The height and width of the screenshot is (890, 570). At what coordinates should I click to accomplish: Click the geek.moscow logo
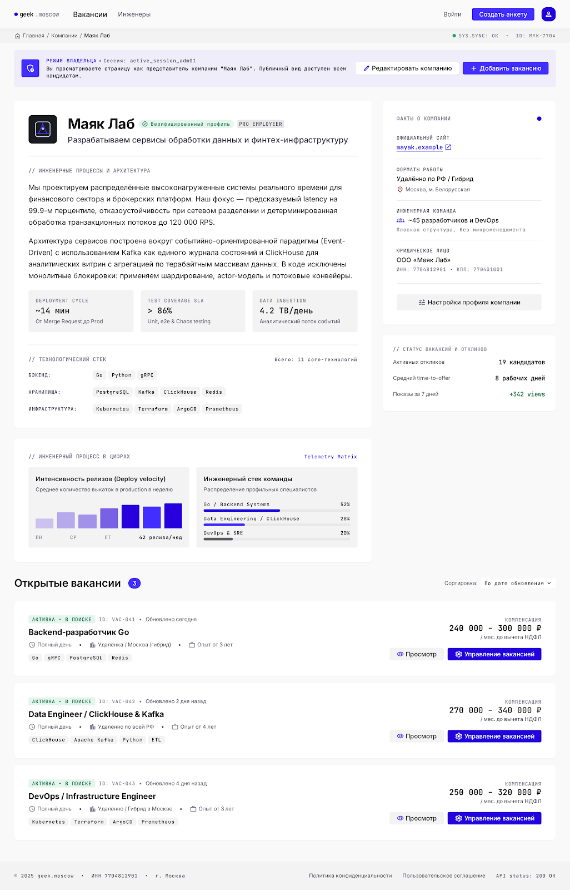click(x=37, y=14)
